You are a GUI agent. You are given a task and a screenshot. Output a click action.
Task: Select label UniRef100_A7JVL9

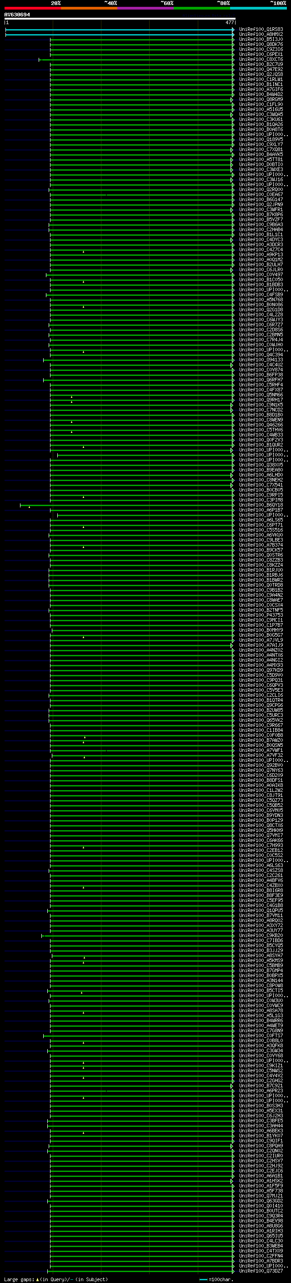click(261, 640)
